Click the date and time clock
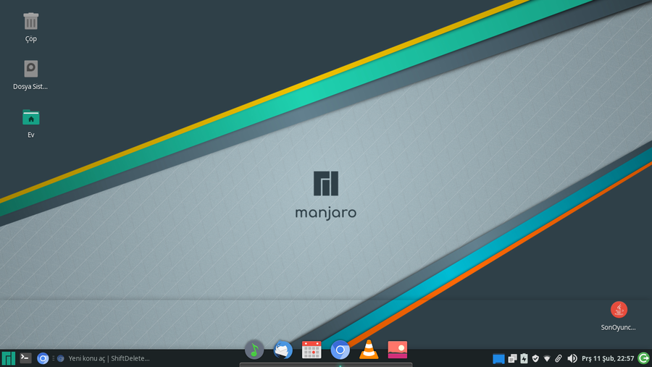Screen dimensions: 652x367 tap(608, 358)
